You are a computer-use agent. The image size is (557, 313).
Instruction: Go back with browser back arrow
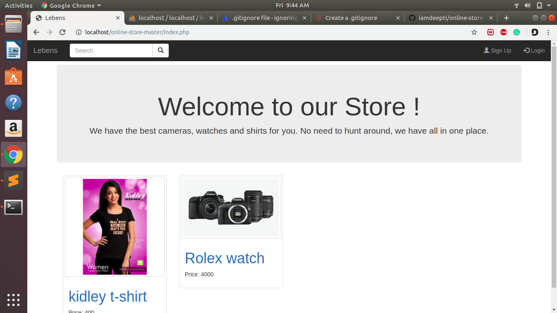tap(36, 32)
